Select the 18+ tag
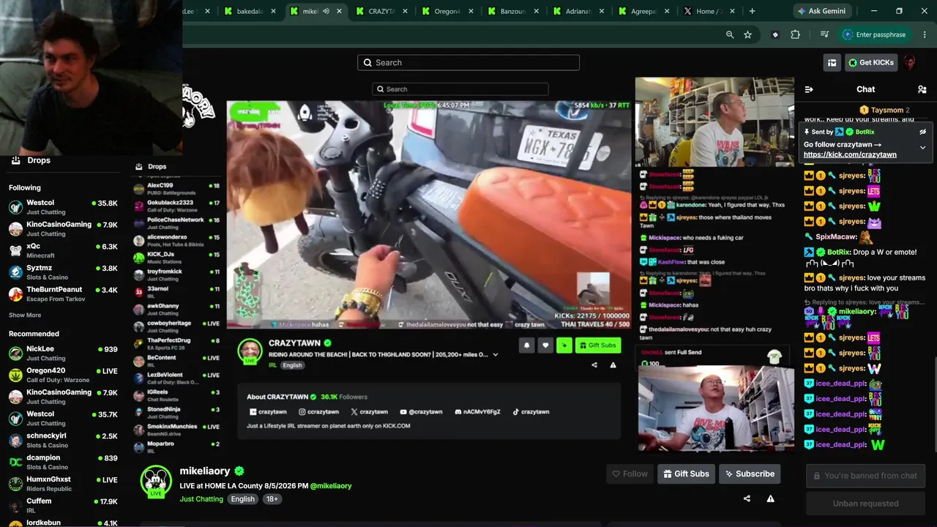Screen dimensions: 937x527 (272, 499)
